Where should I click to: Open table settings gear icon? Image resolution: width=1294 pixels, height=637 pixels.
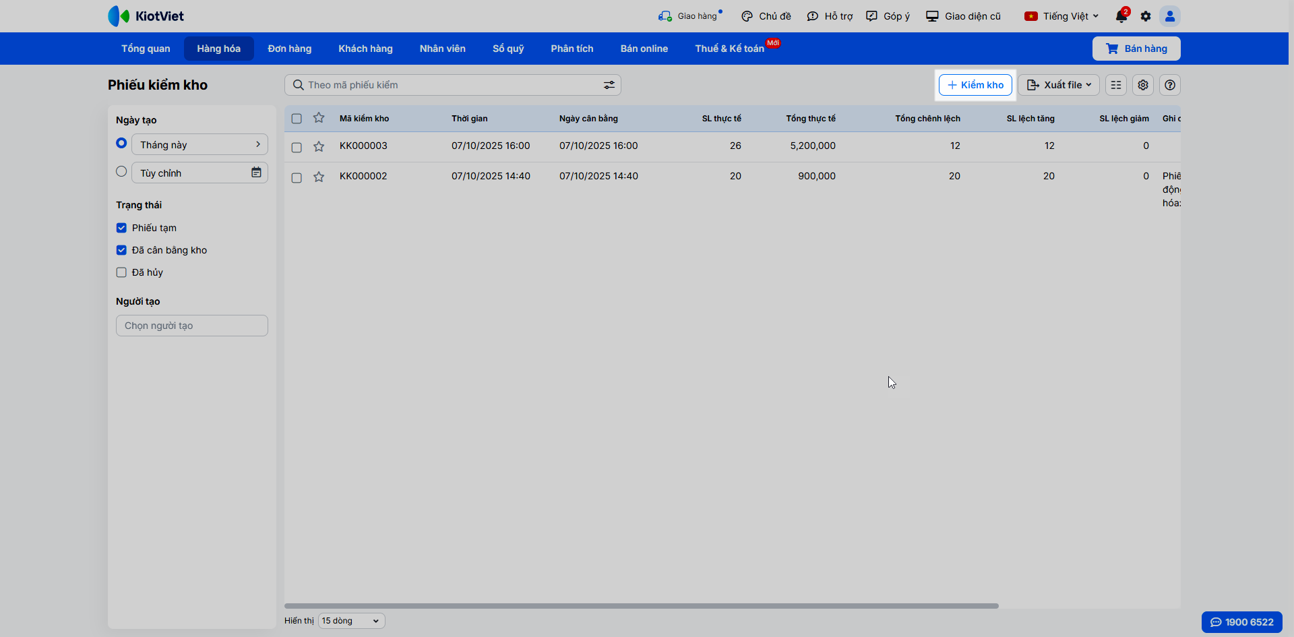1143,85
